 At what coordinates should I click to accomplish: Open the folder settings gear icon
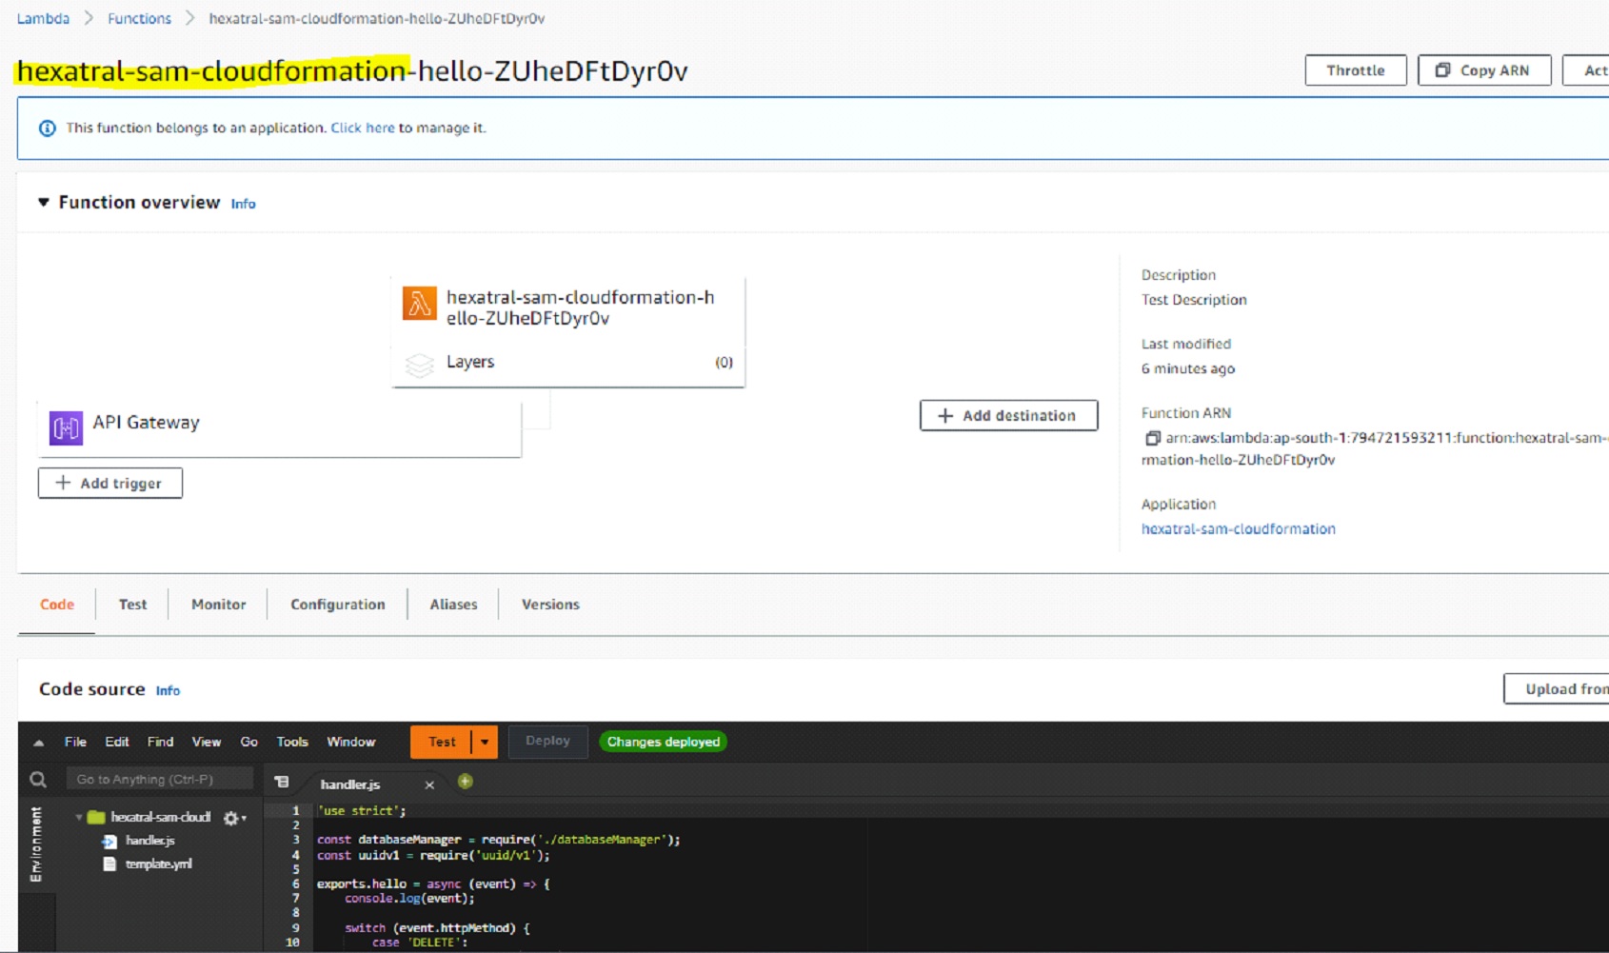click(231, 818)
